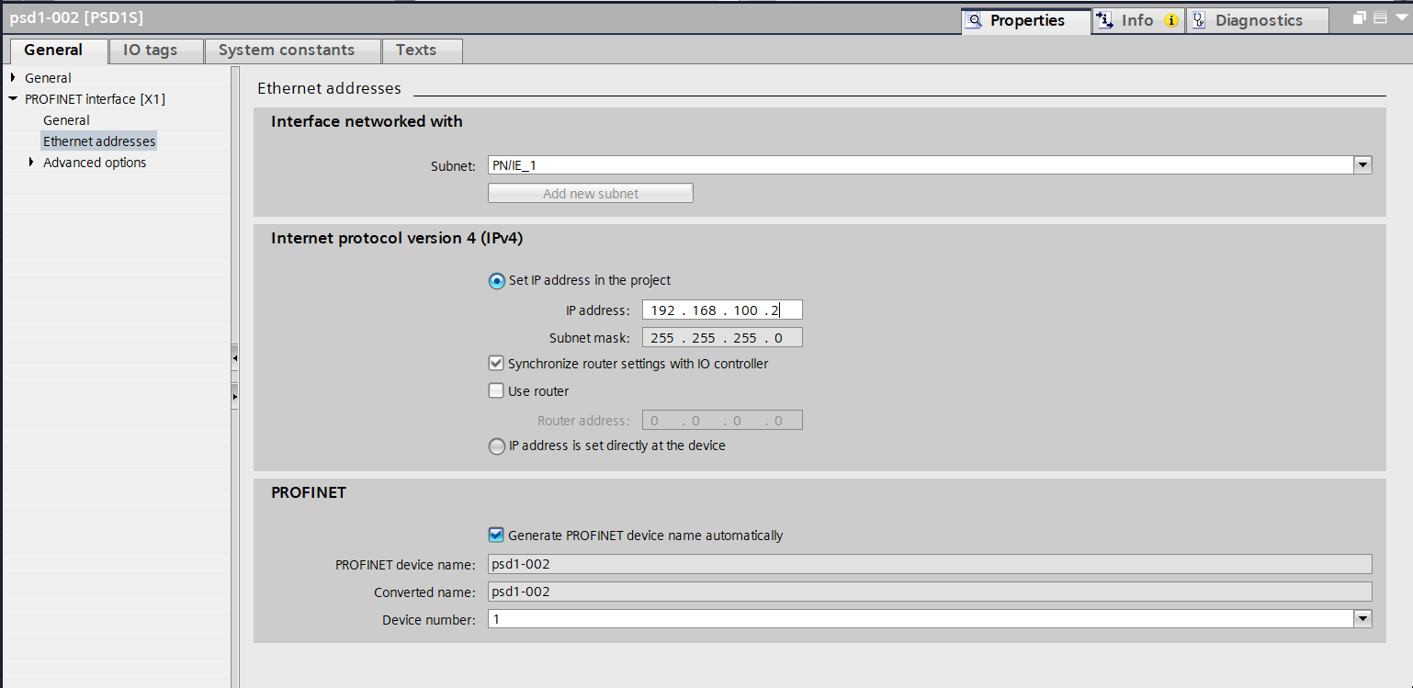Screen dimensions: 1413x688
Task: Expand Advanced options in the tree
Action: point(31,163)
